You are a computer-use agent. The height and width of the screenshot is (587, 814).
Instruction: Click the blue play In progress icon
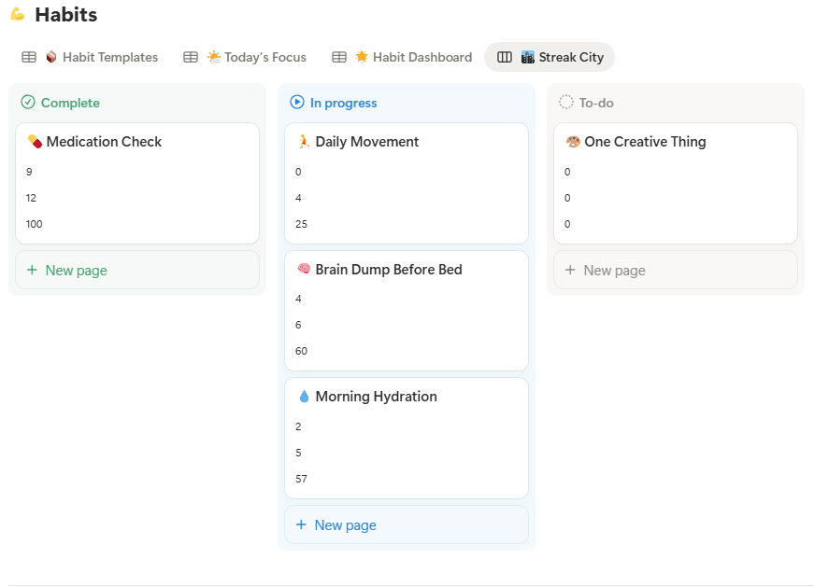click(297, 102)
